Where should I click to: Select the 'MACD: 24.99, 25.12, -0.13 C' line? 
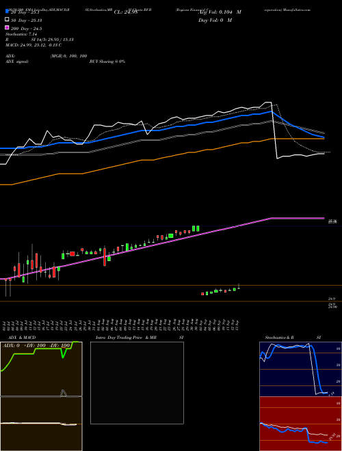point(34,45)
